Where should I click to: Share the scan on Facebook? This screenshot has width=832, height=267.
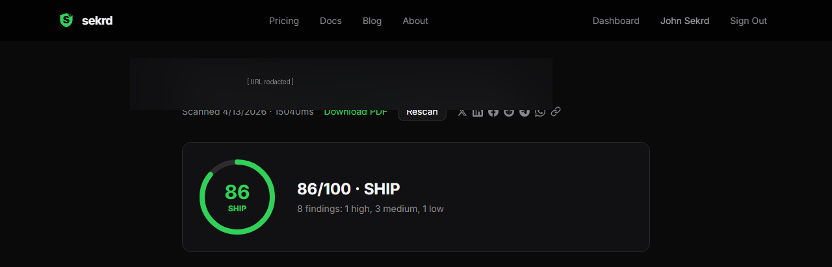pyautogui.click(x=493, y=112)
